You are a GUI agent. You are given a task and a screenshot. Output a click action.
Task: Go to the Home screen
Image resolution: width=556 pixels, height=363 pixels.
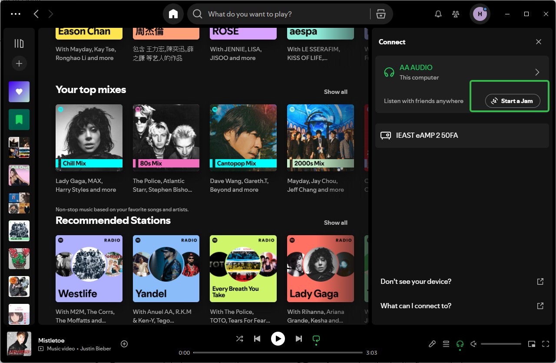(173, 14)
